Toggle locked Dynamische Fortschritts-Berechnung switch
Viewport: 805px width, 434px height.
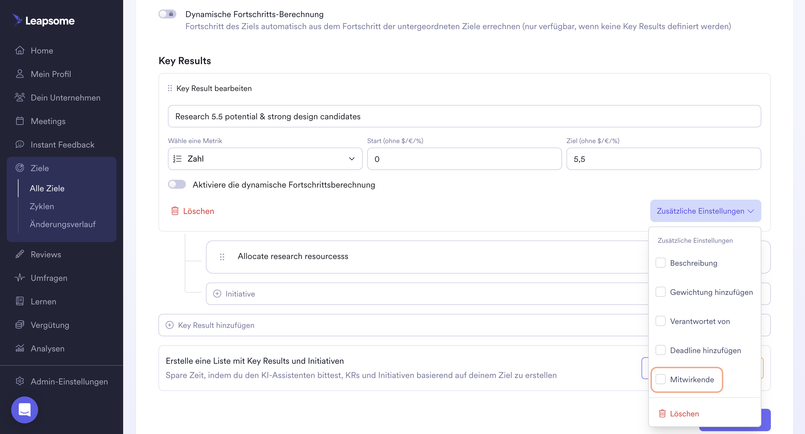[x=167, y=14]
